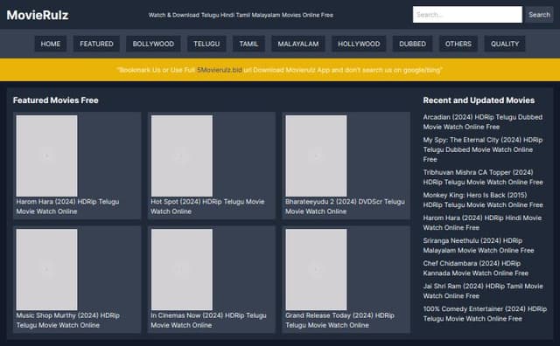Open Hot Spot movie poster thumbnail
This screenshot has width=560, height=346.
182,156
